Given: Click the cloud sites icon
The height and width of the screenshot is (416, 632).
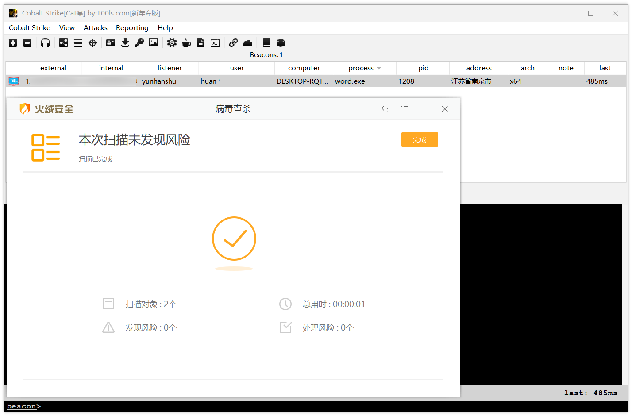Looking at the screenshot, I should click(248, 43).
